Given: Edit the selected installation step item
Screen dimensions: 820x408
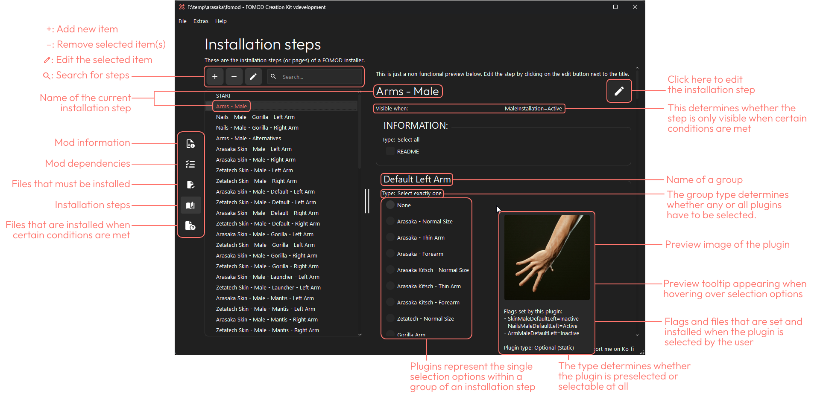Looking at the screenshot, I should point(253,76).
